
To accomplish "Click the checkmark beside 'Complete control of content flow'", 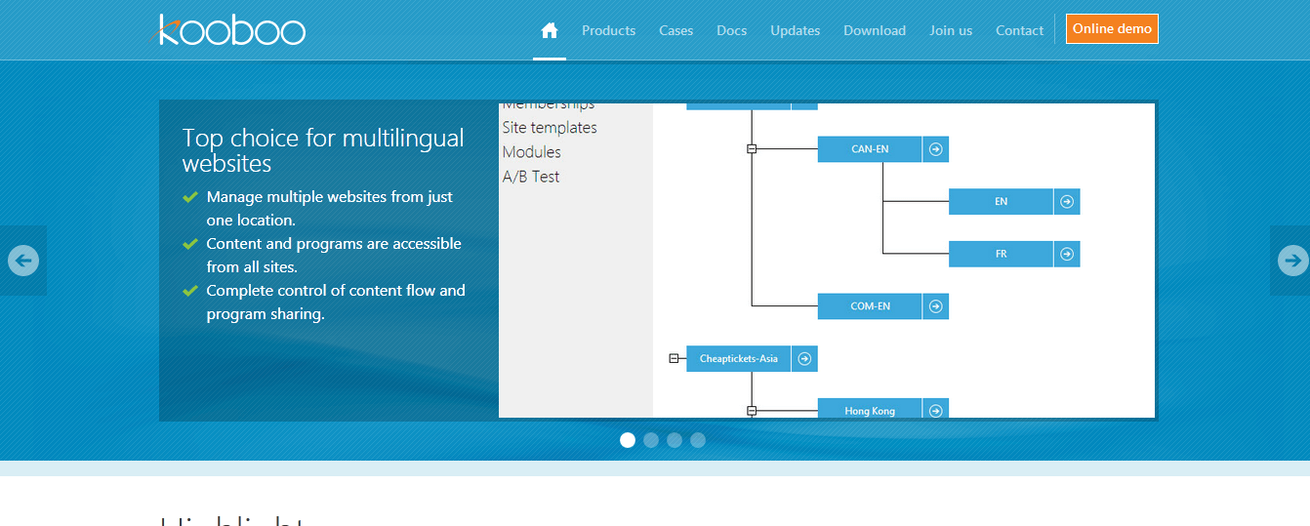I will 190,291.
